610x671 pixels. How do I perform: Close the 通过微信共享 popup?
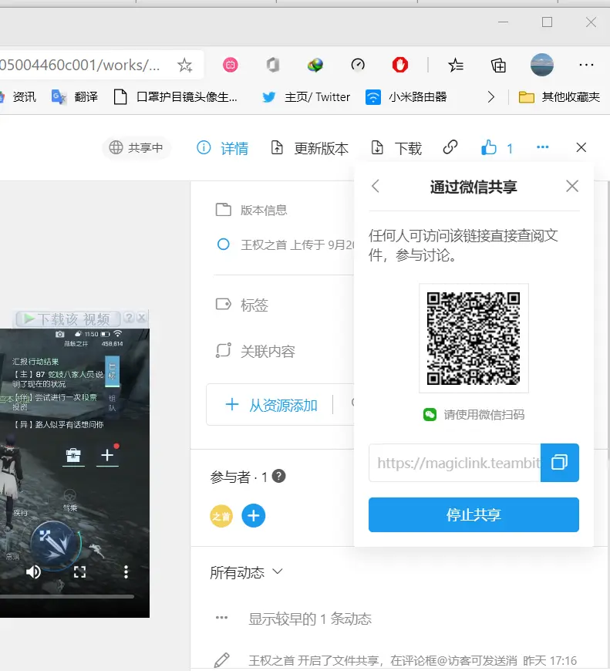point(572,186)
